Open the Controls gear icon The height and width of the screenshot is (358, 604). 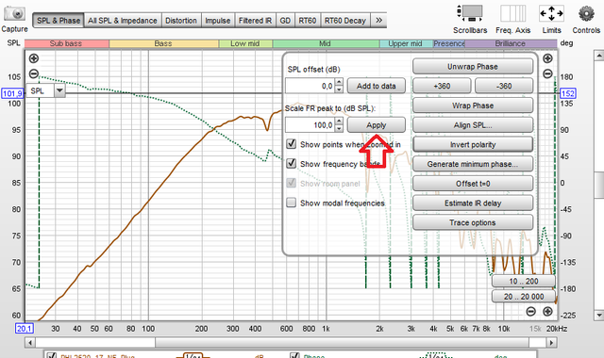586,14
